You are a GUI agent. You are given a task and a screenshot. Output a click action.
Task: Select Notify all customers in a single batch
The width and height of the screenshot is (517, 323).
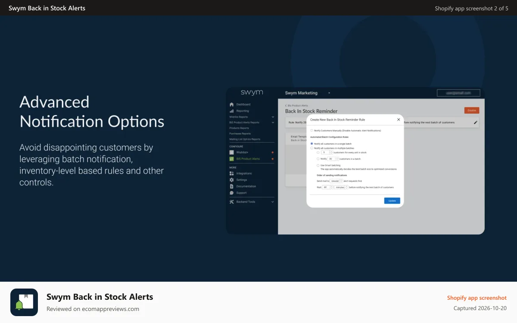(x=311, y=144)
